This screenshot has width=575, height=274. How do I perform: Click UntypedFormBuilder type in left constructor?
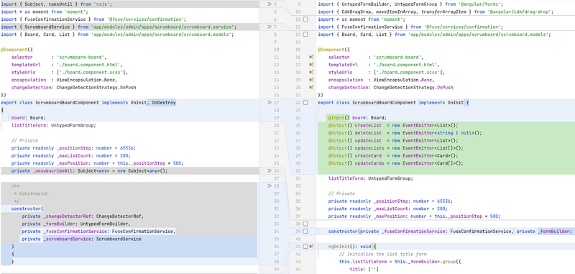coord(105,224)
